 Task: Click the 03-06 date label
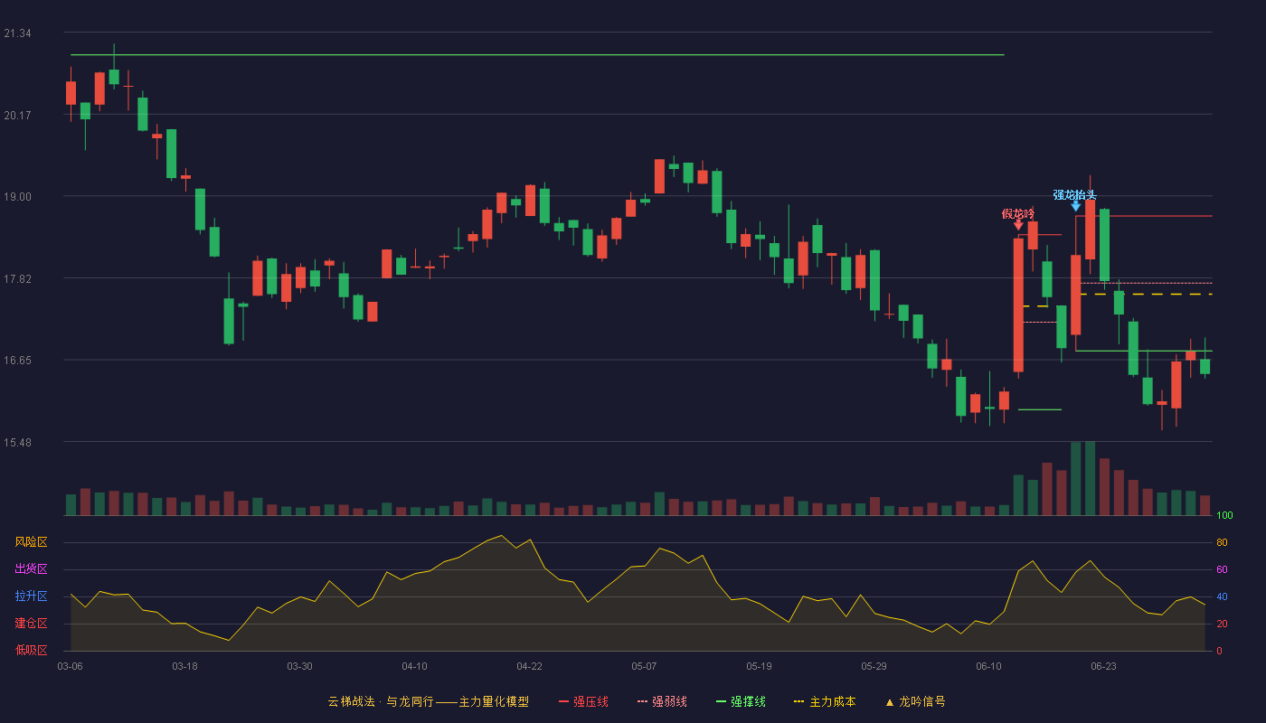tap(70, 666)
